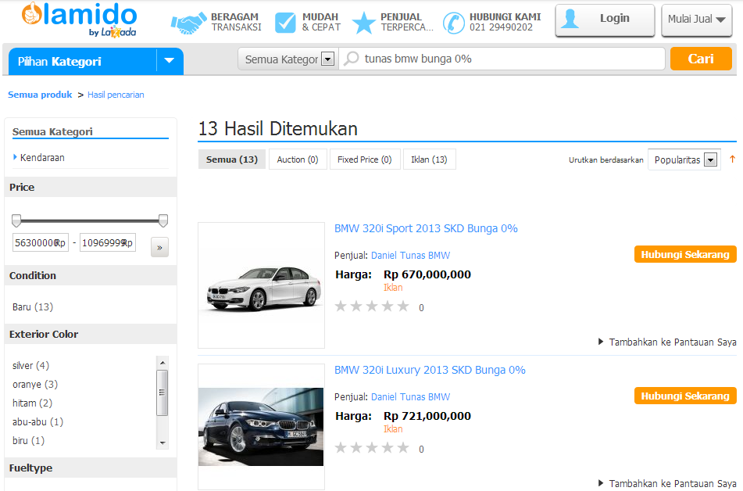Image resolution: width=743 pixels, height=491 pixels.
Task: Open seller Daniel Tunas BMW on Luxury listing
Action: (410, 396)
